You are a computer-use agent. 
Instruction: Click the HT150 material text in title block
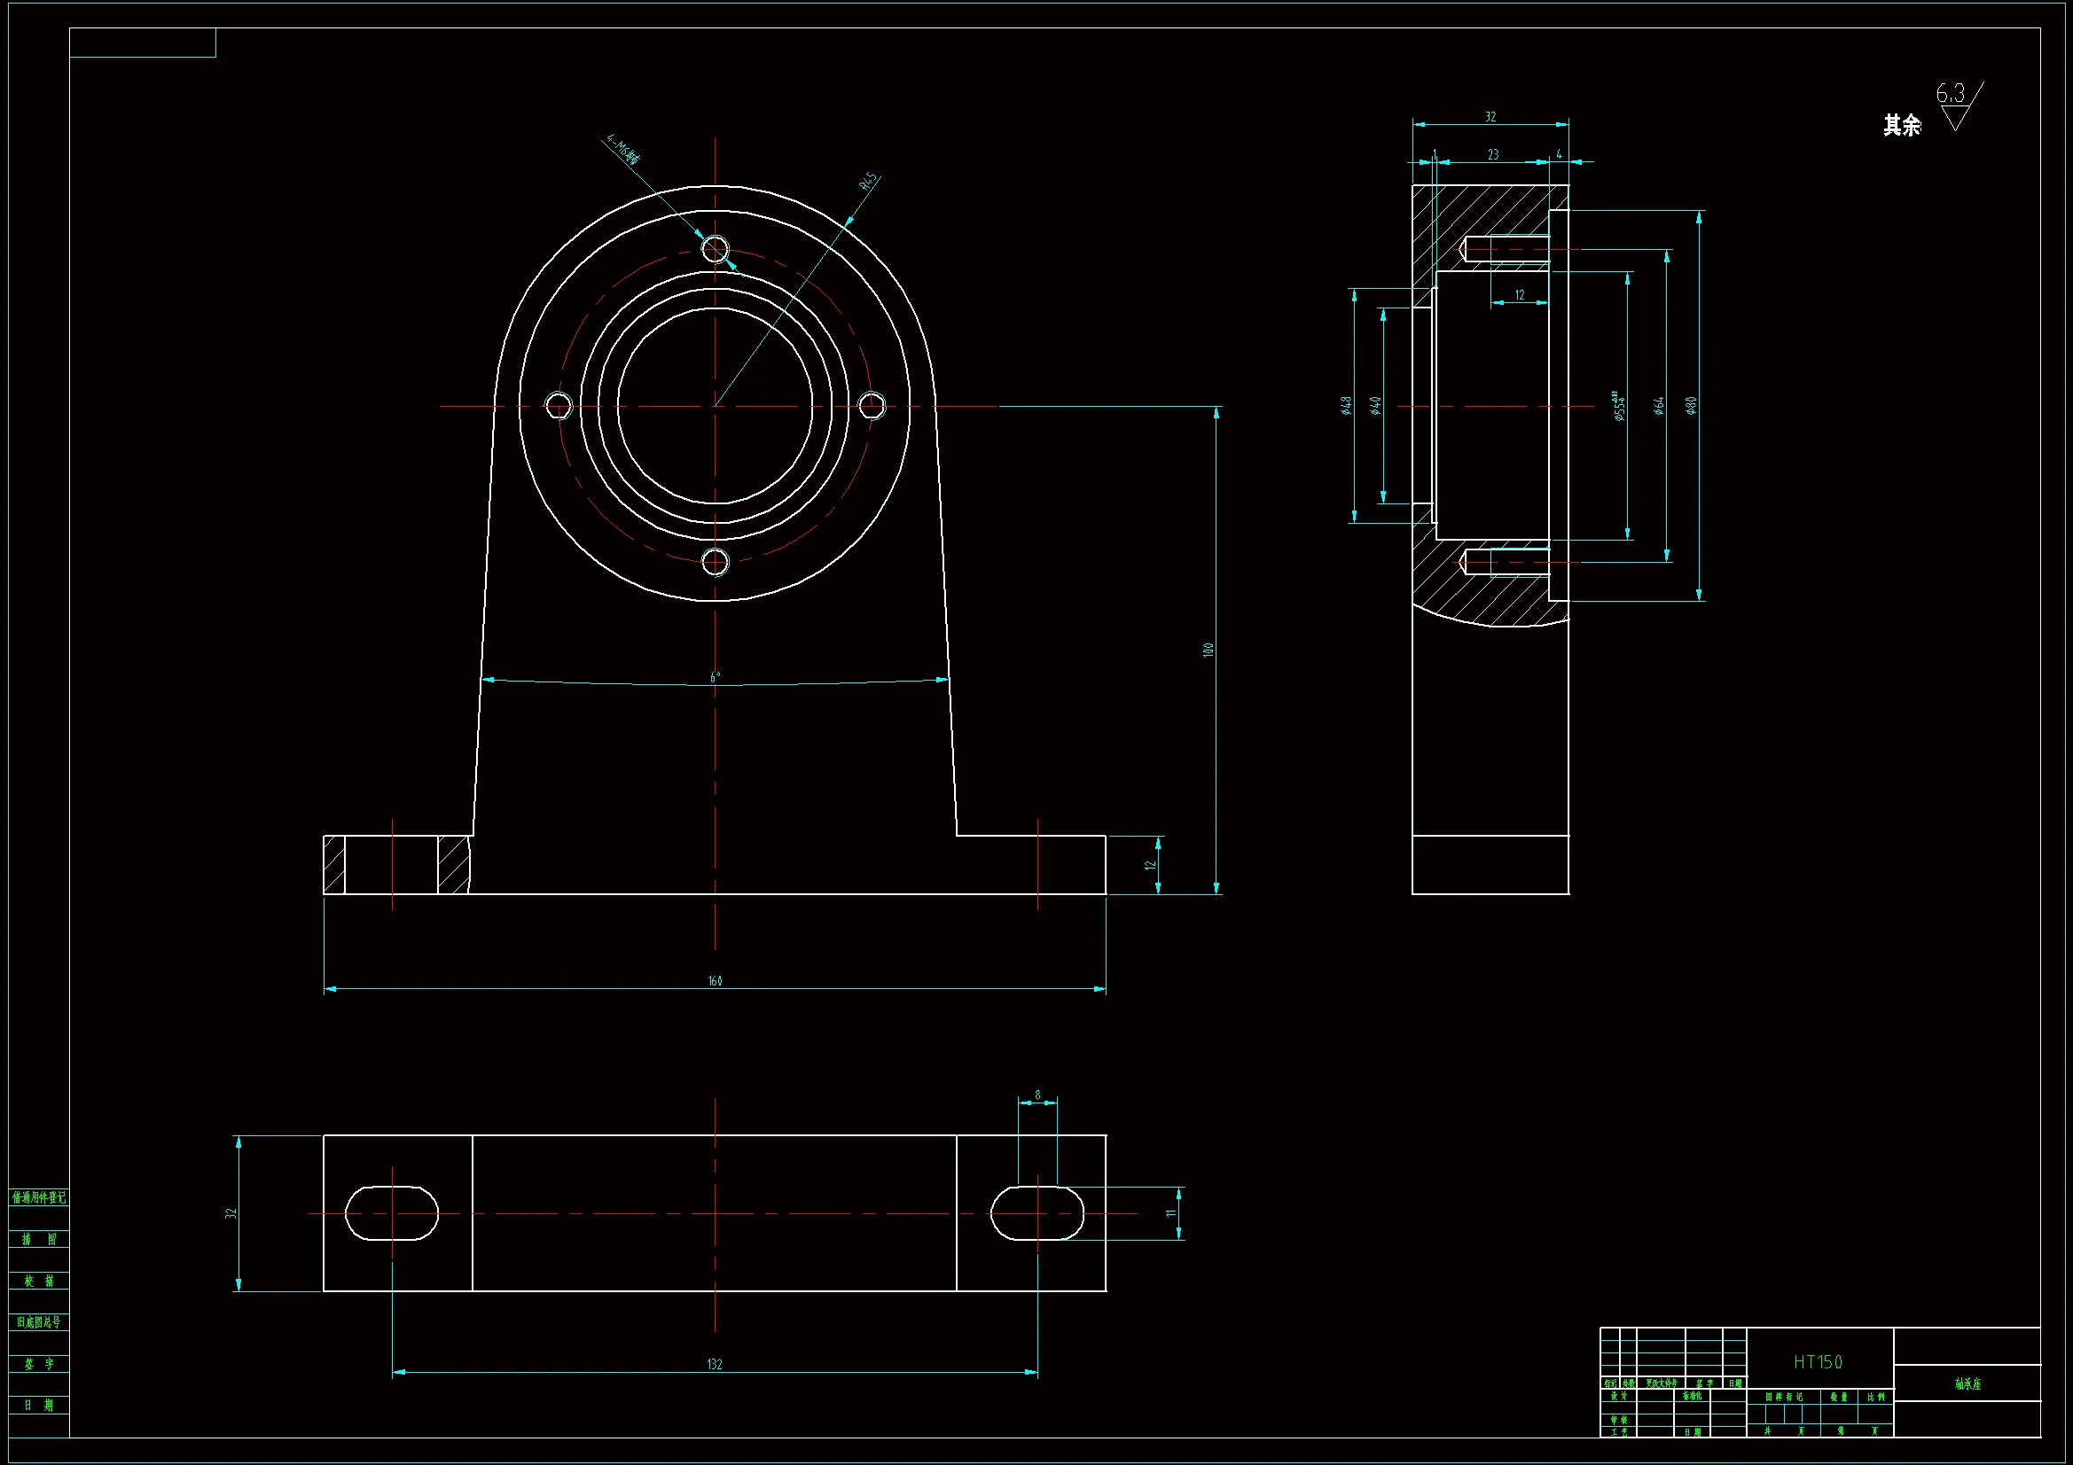click(1818, 1362)
